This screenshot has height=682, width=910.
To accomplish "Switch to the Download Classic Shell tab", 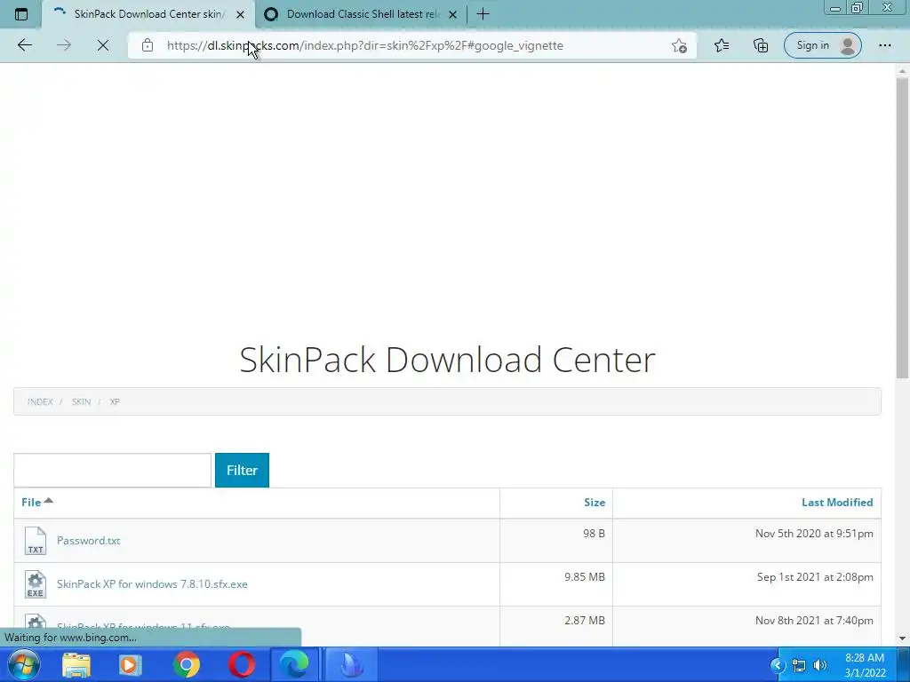I will click(361, 14).
